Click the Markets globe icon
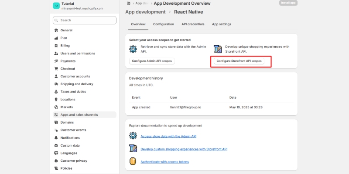 pyautogui.click(x=56, y=107)
